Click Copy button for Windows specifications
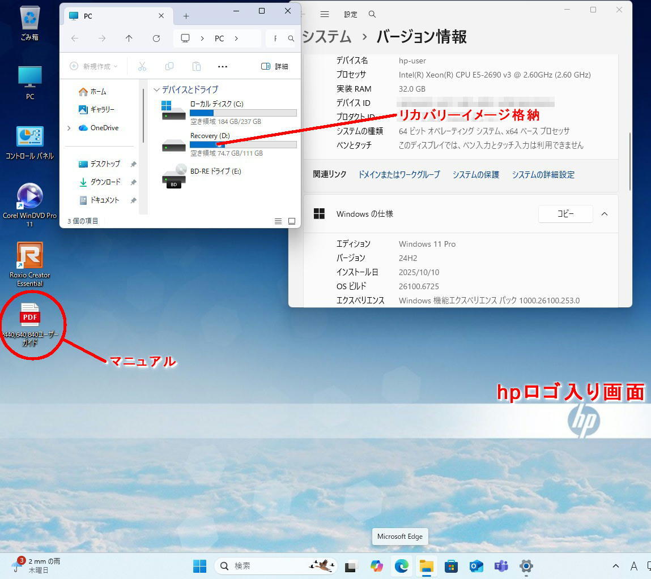 tap(565, 214)
